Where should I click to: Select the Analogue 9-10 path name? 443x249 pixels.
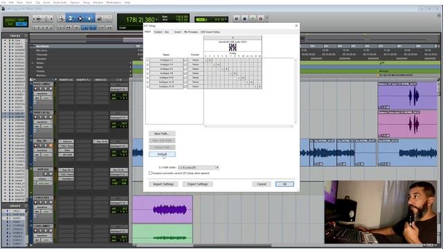point(166,77)
